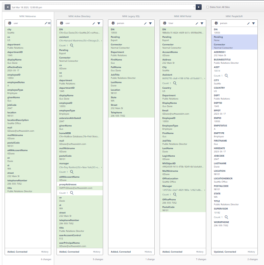Image resolution: width=264 pixels, height=265 pixels.
Task: Click the pencil icon in the PeopleSoft panel
Action: (x=249, y=23)
